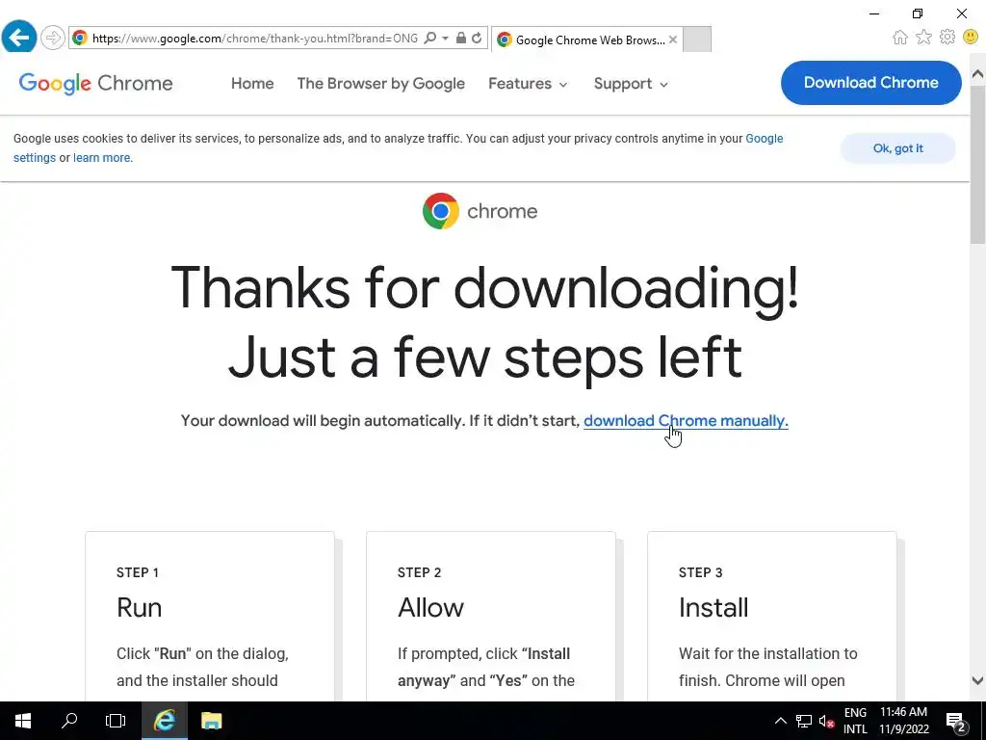Viewport: 986px width, 740px height.
Task: Click the lock security icon in address bar
Action: (x=461, y=39)
